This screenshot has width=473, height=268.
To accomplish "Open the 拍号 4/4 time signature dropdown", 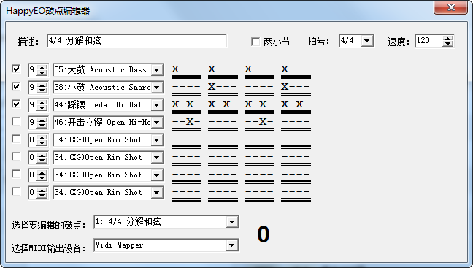I will pyautogui.click(x=367, y=41).
